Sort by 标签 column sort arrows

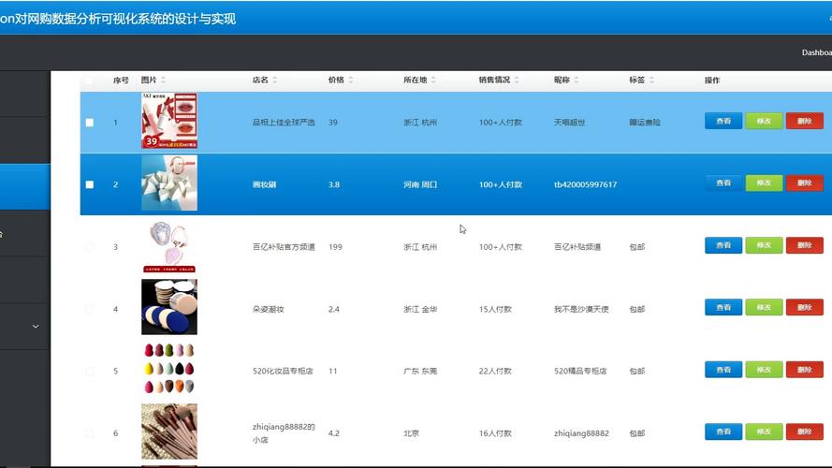(651, 80)
